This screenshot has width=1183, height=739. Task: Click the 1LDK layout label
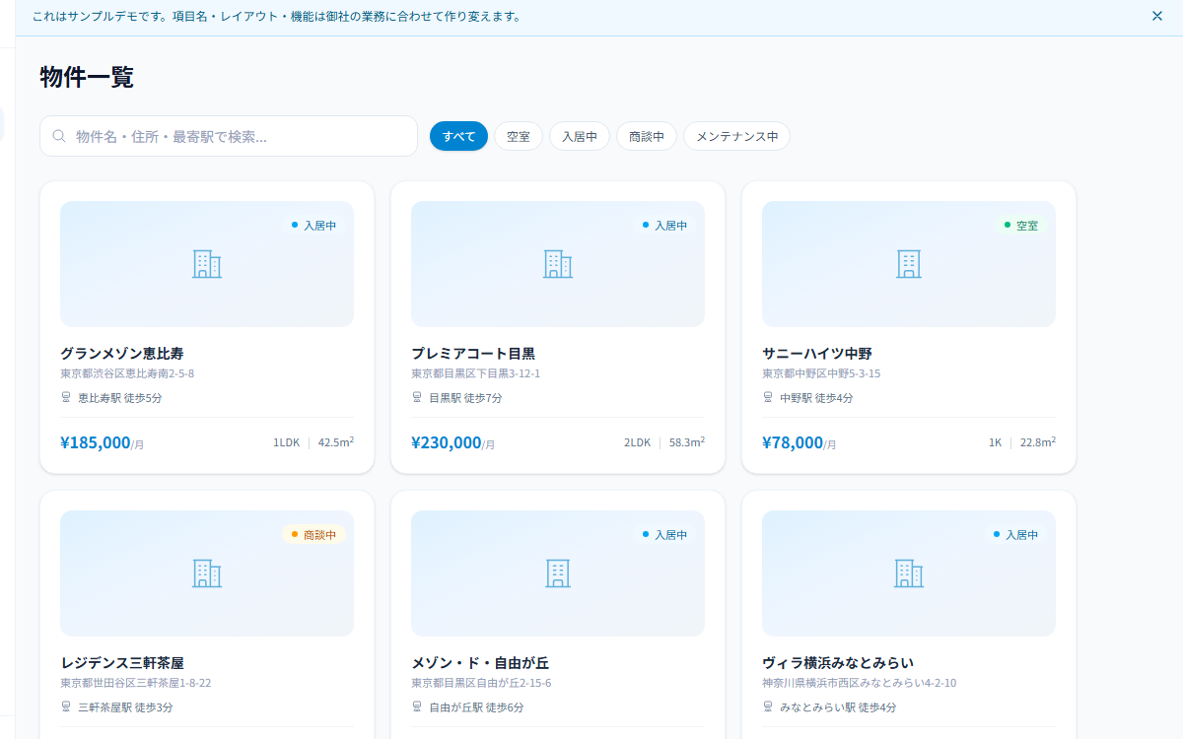(x=287, y=443)
